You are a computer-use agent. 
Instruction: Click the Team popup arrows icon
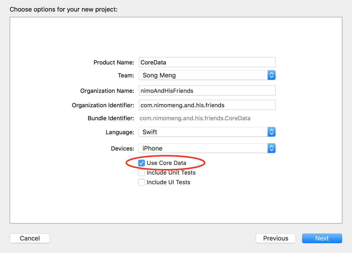pyautogui.click(x=271, y=75)
